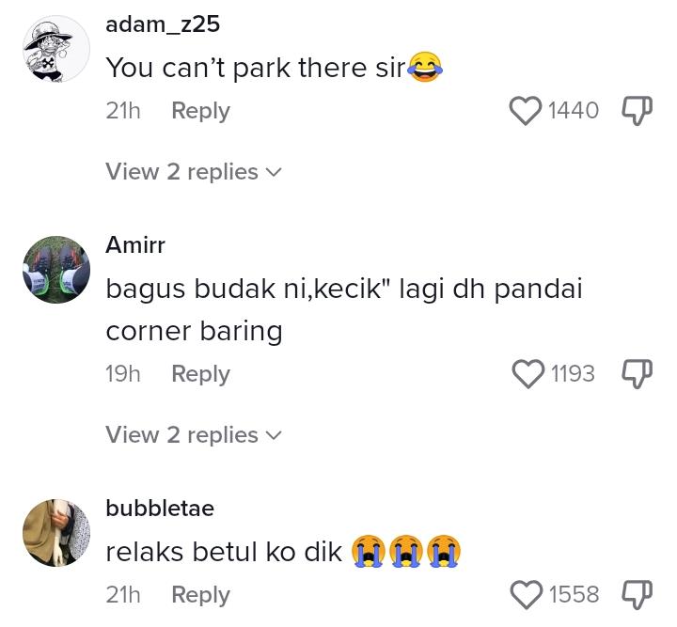Open adam_z25's profile picture
This screenshot has width=677, height=627.
click(x=56, y=49)
